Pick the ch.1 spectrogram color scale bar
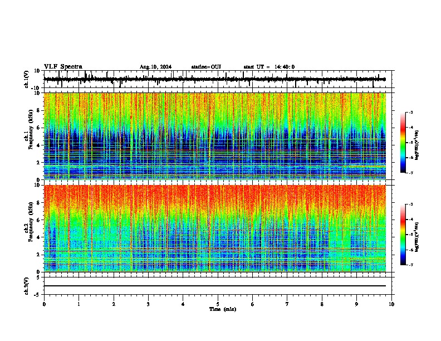The height and width of the screenshot is (341, 441). (x=403, y=143)
